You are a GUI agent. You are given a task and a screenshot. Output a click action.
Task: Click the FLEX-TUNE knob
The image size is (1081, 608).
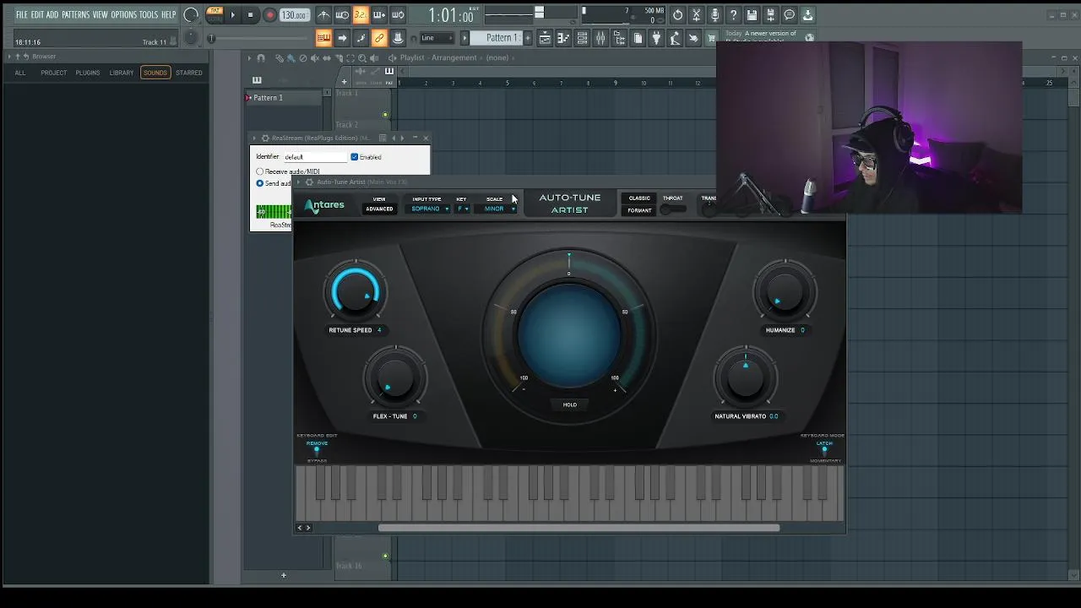tap(394, 378)
